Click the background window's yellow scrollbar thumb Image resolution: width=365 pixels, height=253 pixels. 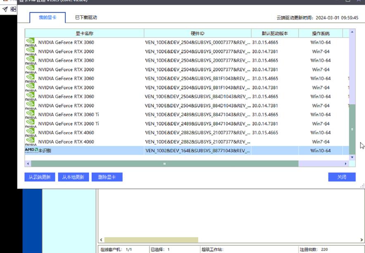151,240
